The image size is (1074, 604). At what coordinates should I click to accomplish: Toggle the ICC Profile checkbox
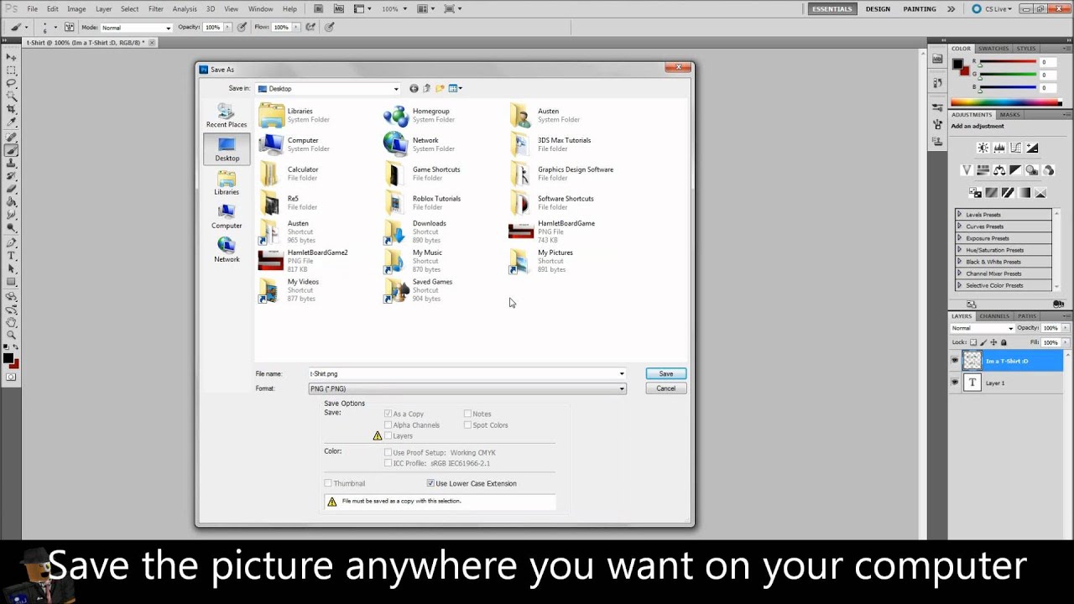click(388, 463)
